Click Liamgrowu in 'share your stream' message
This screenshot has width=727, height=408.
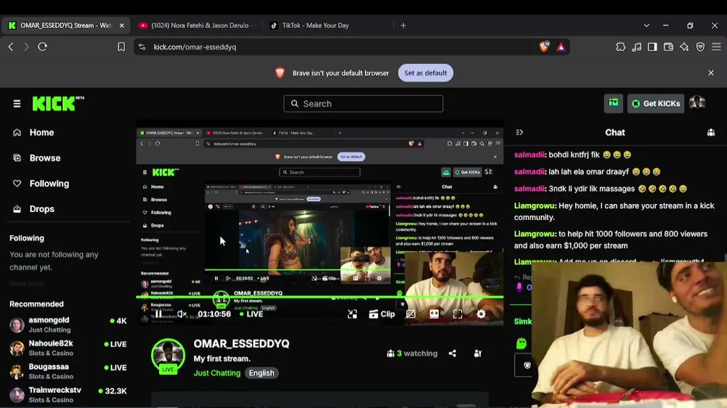click(x=535, y=206)
